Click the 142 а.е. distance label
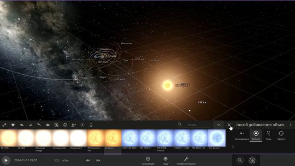 pyautogui.click(x=202, y=102)
